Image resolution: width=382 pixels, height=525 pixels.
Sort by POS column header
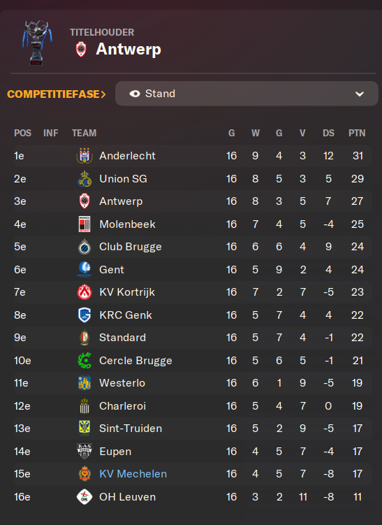pyautogui.click(x=23, y=134)
